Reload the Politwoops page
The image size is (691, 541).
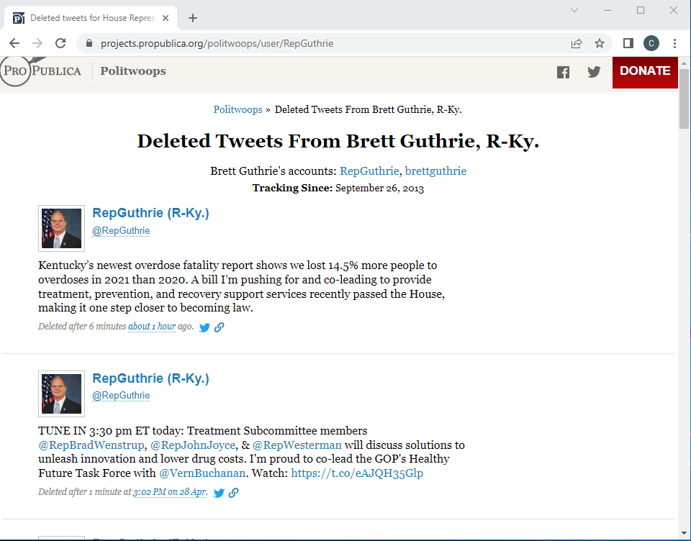[60, 43]
